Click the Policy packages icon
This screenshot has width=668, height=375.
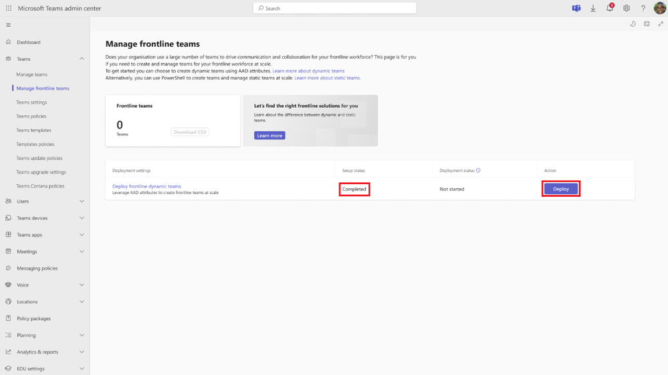pos(8,318)
